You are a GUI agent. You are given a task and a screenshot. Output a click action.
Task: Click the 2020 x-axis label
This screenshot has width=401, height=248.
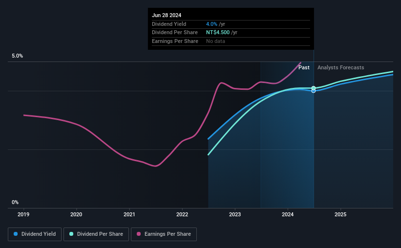pyautogui.click(x=76, y=214)
